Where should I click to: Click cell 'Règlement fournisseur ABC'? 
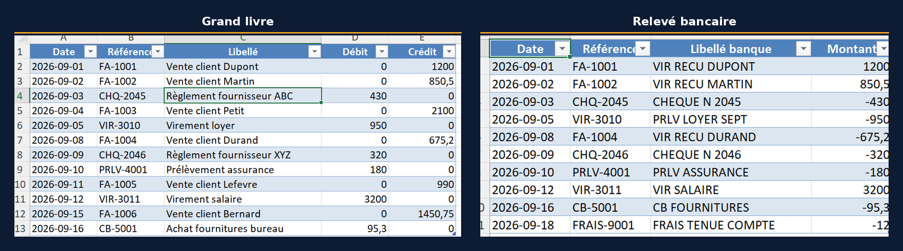(243, 96)
